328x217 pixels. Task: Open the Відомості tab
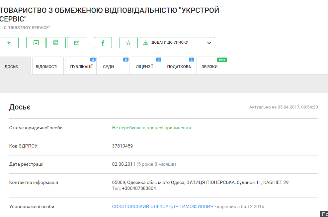pyautogui.click(x=46, y=66)
